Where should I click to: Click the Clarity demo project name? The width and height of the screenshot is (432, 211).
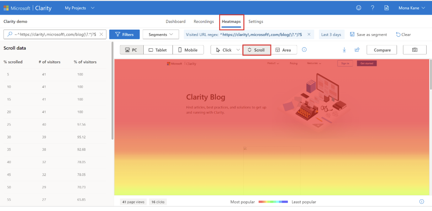15,22
